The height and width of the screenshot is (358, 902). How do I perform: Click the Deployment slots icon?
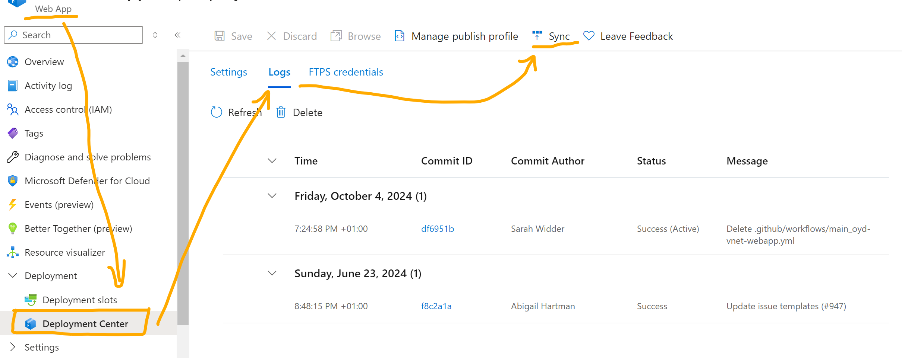[x=31, y=300]
